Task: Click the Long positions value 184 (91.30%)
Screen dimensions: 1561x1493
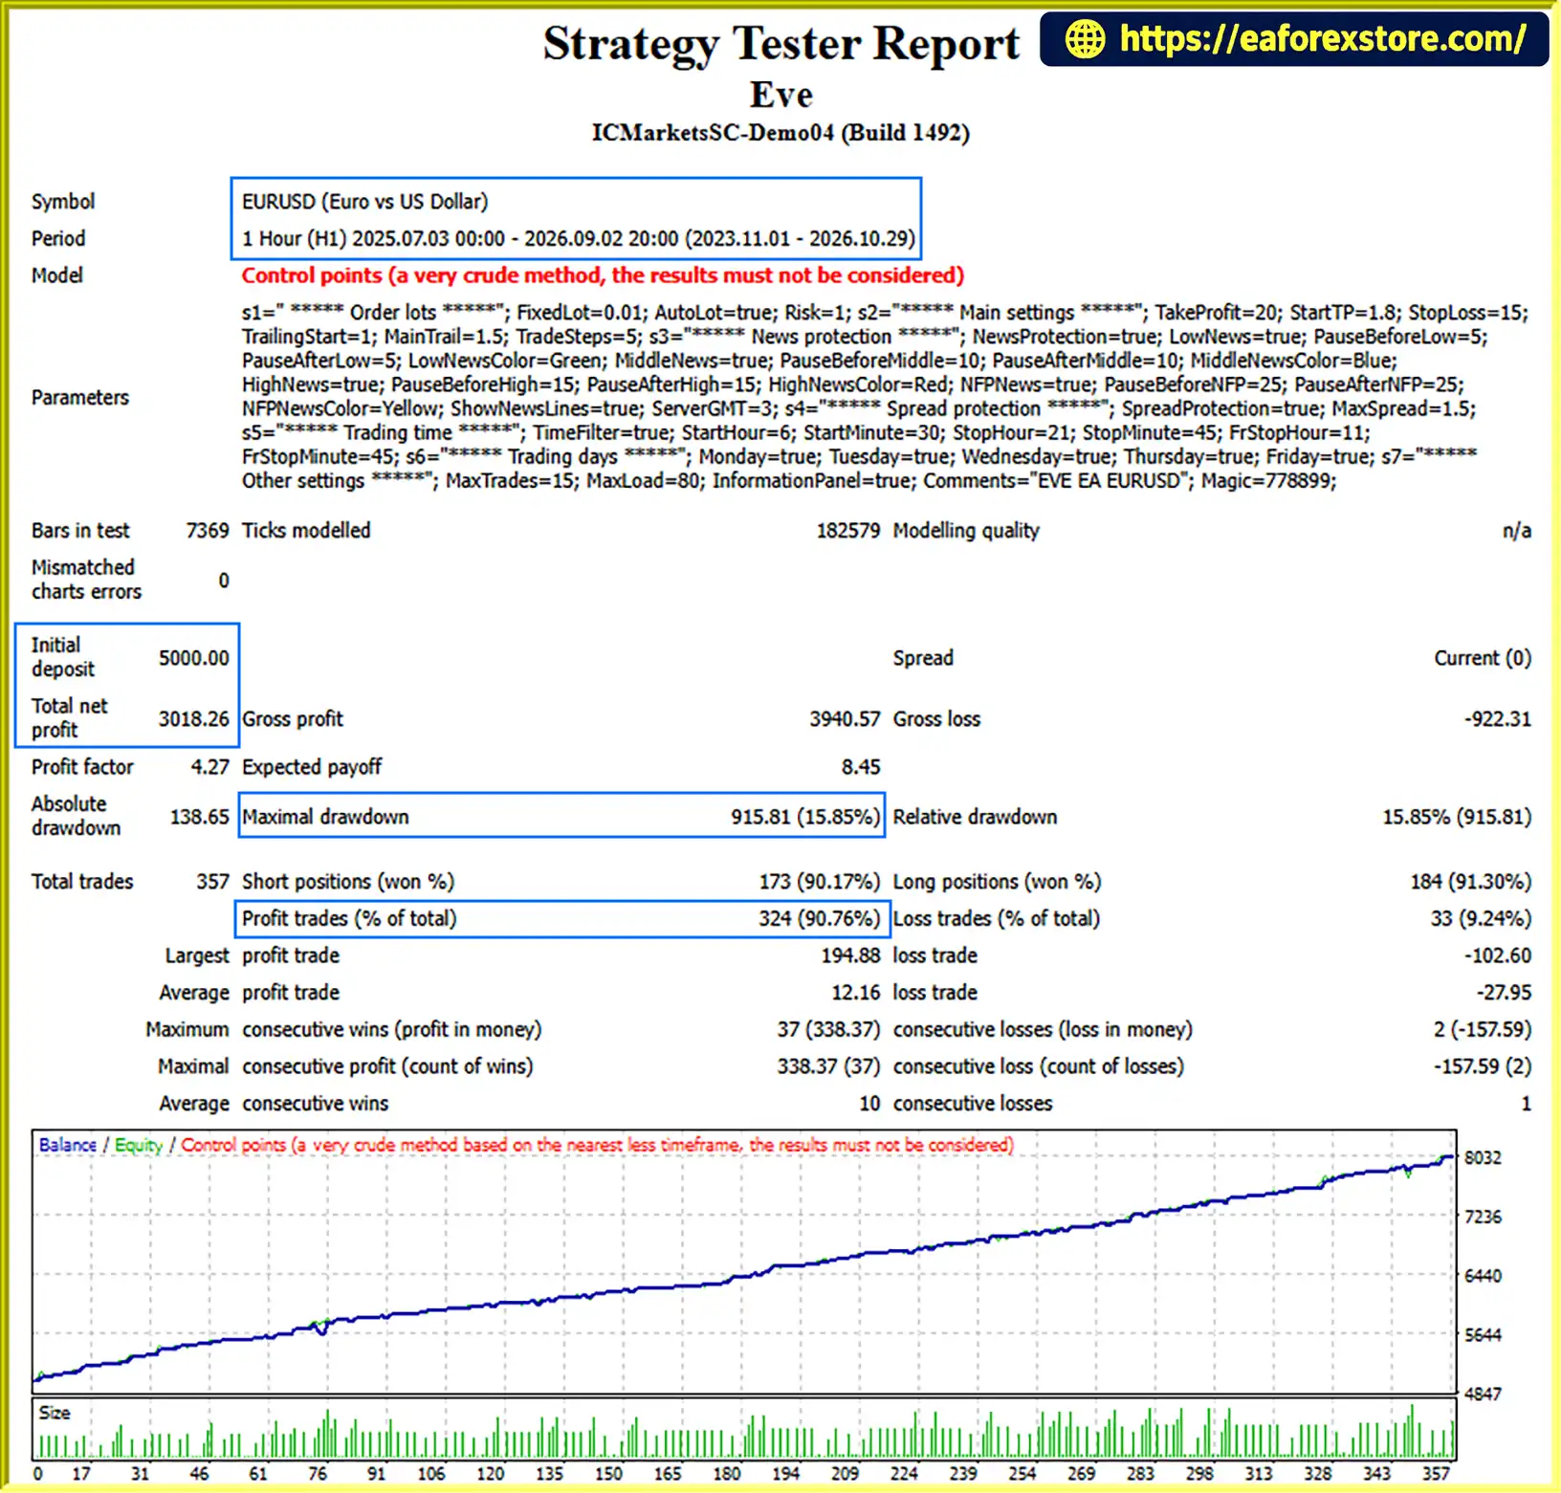Action: pos(1471,882)
